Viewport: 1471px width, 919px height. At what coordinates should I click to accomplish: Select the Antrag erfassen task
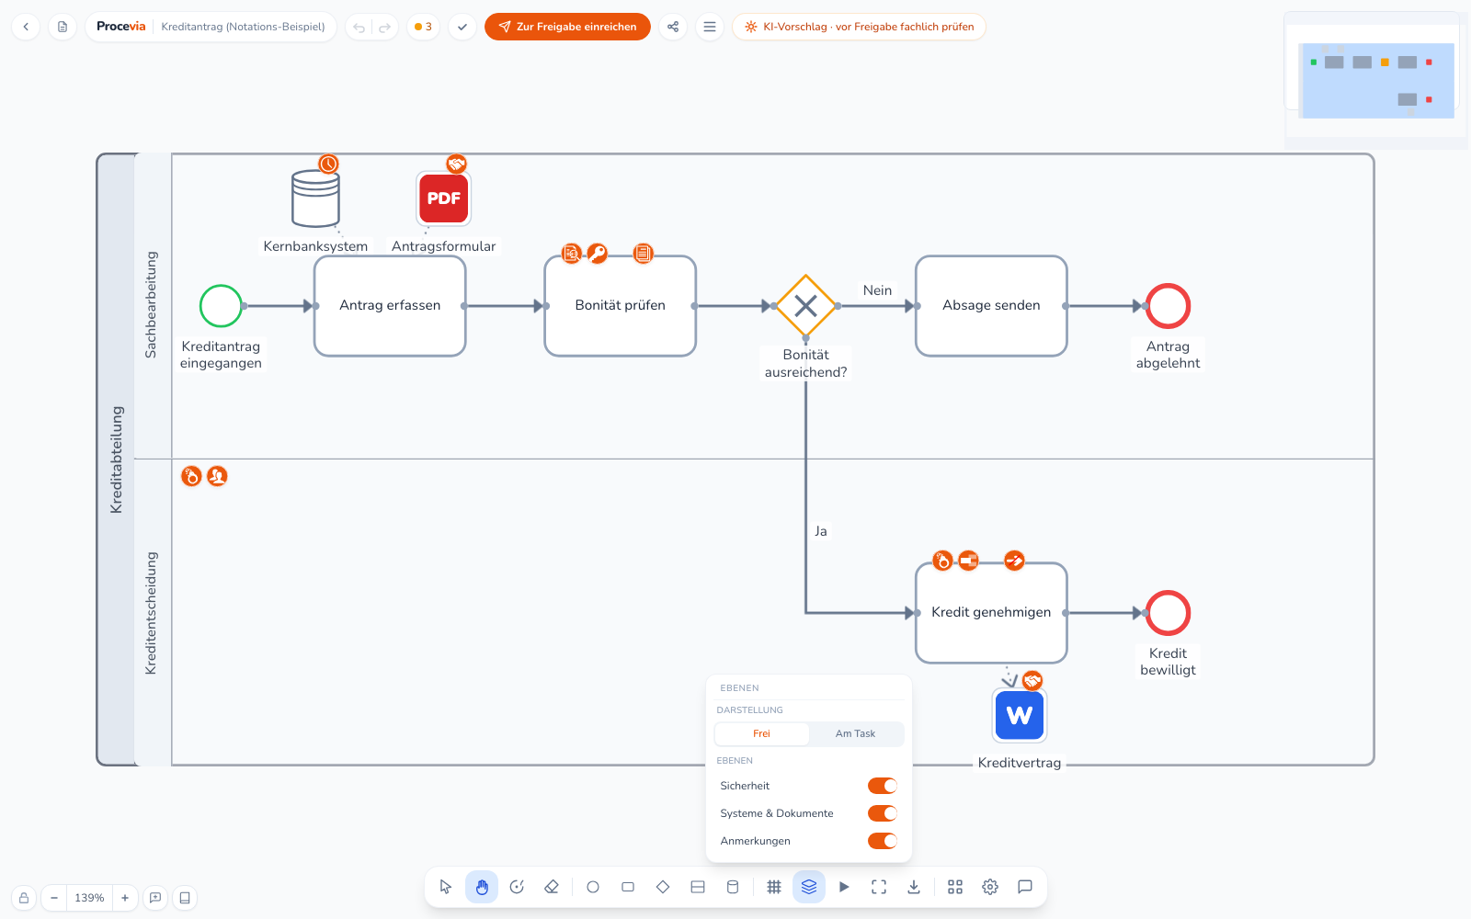390,306
